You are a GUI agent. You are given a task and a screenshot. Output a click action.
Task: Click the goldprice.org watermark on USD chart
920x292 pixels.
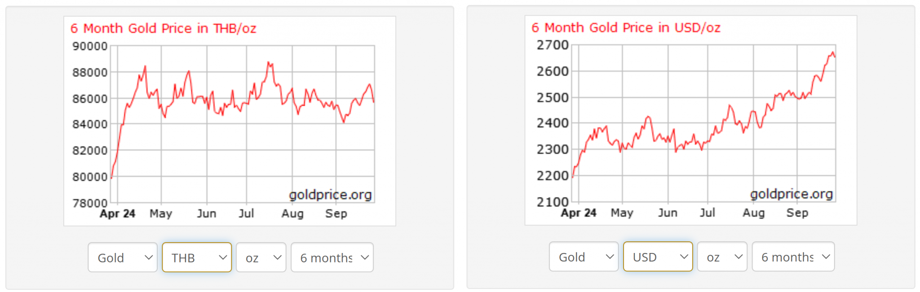click(792, 194)
